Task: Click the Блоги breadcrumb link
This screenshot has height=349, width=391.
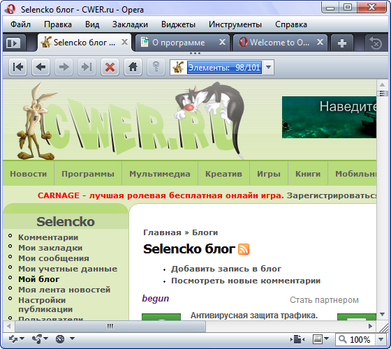Action: coord(205,232)
